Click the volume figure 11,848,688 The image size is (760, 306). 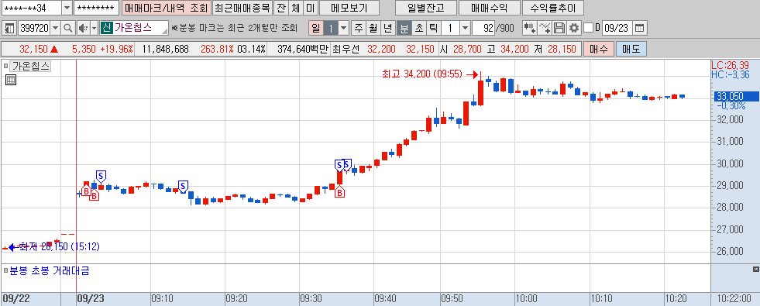pos(166,50)
